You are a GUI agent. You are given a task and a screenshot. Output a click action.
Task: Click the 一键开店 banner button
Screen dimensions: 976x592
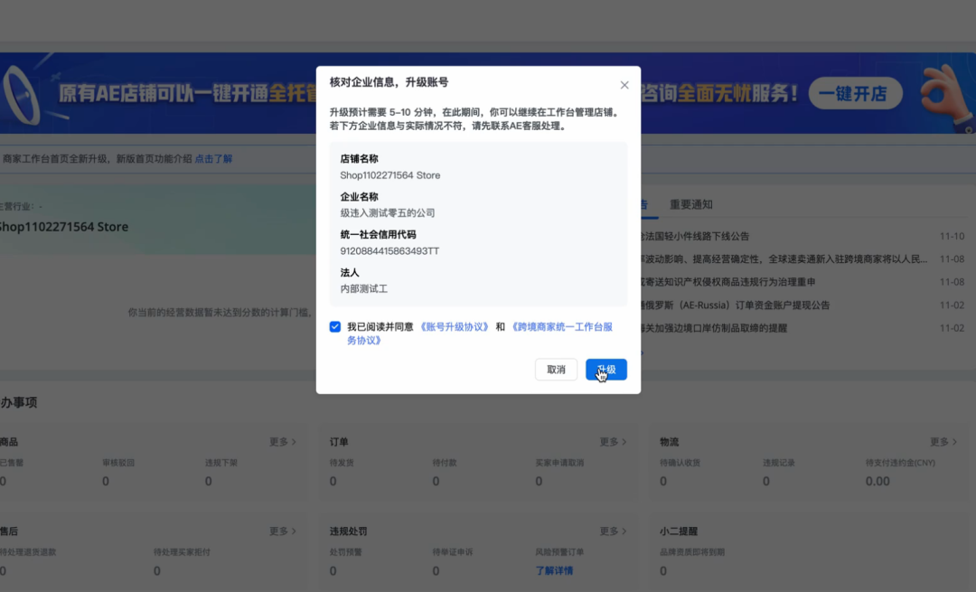click(x=855, y=93)
